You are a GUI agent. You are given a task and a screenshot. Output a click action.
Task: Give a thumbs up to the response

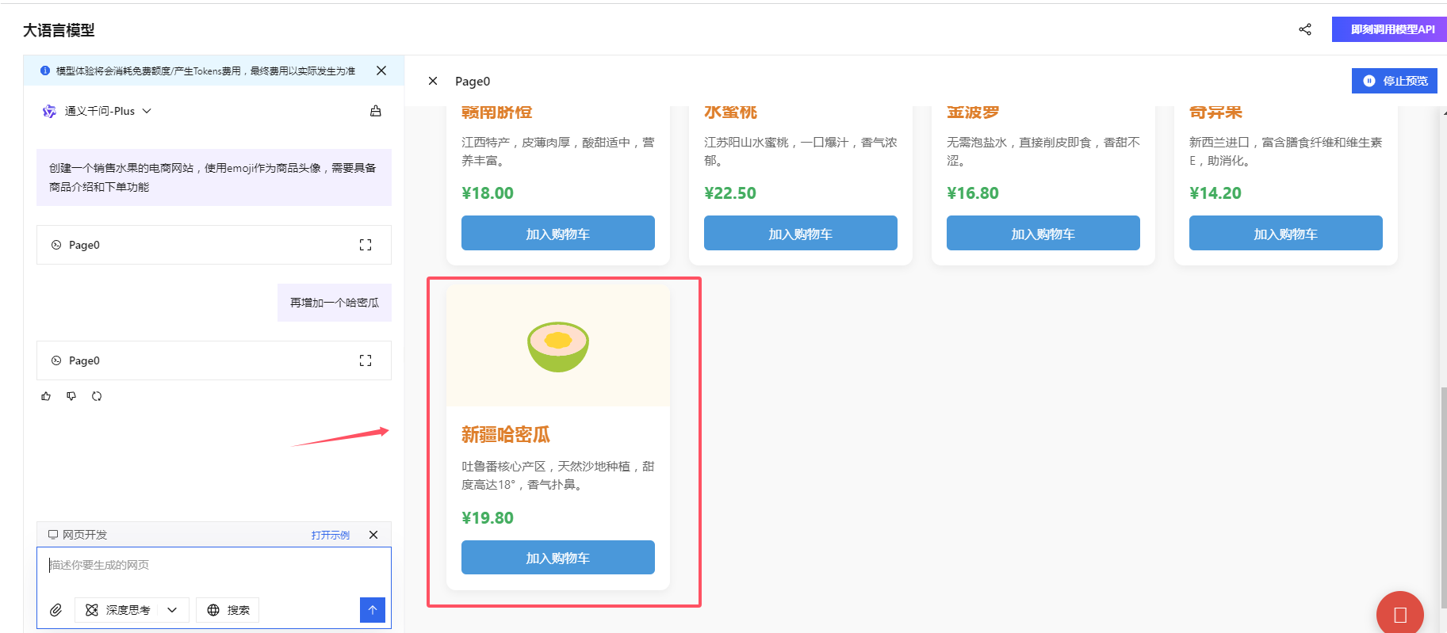45,395
